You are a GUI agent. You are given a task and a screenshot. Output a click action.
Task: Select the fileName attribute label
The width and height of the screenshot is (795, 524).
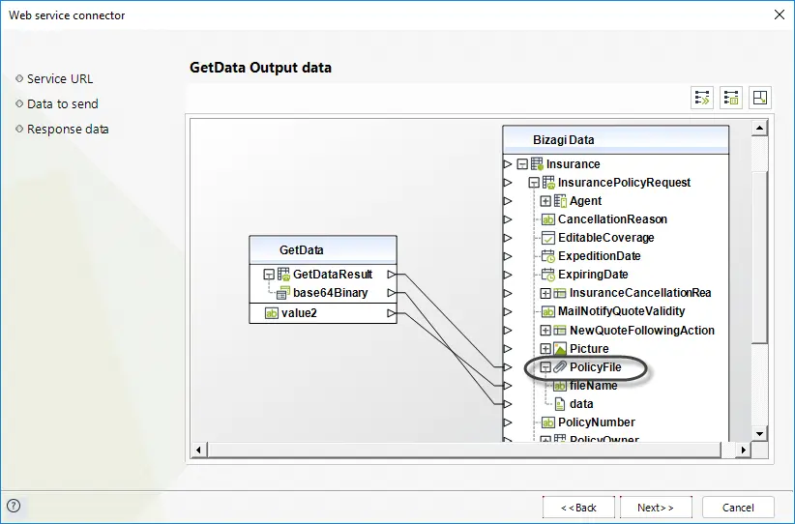(593, 386)
